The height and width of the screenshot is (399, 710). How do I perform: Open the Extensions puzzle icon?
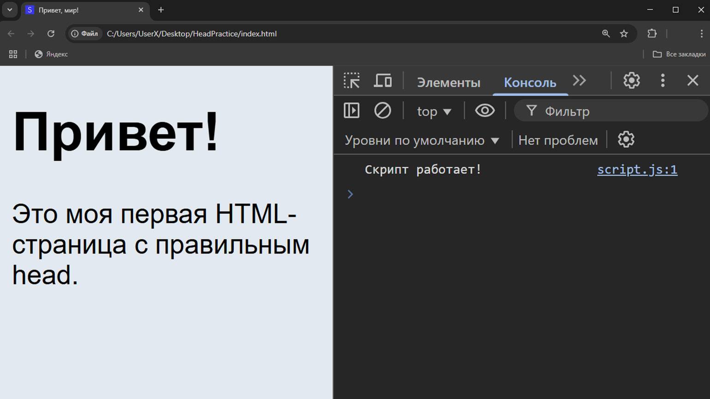(652, 34)
